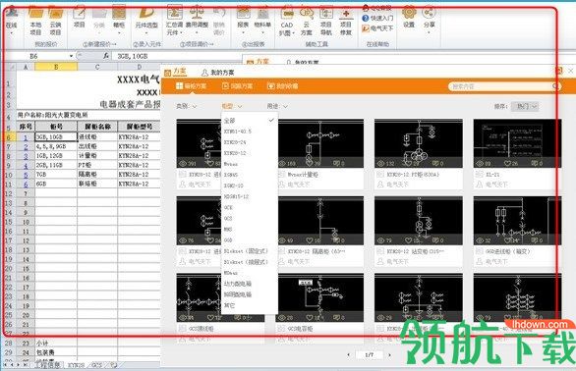576x371 pixels.
Task: Select cell containing 4,5,8,9GB
Action: coord(56,146)
